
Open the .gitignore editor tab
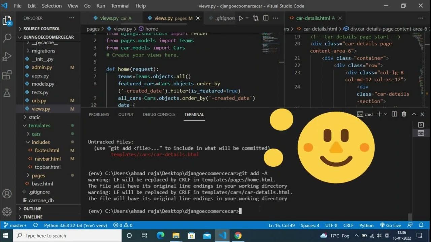click(222, 18)
